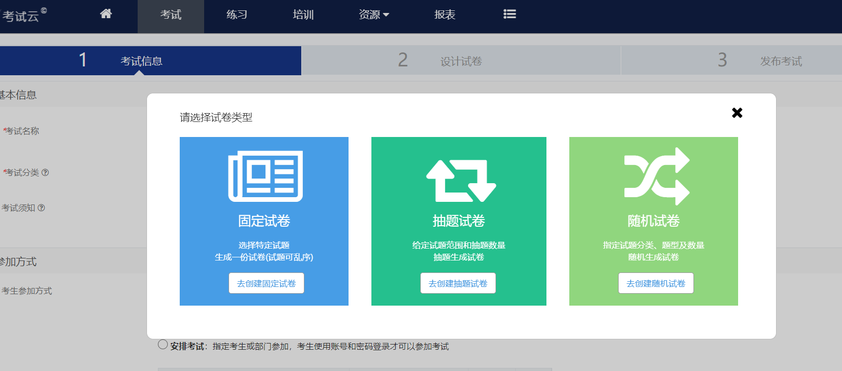Close the paper type dialog
Viewport: 842px width, 371px height.
pos(737,113)
